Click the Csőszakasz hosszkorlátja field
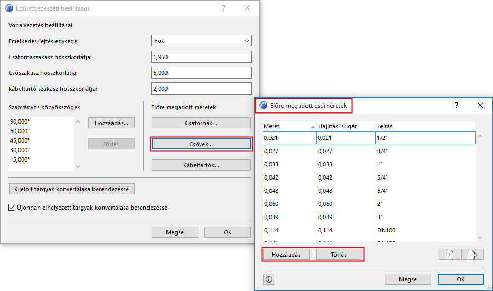493x291 pixels. pos(201,72)
